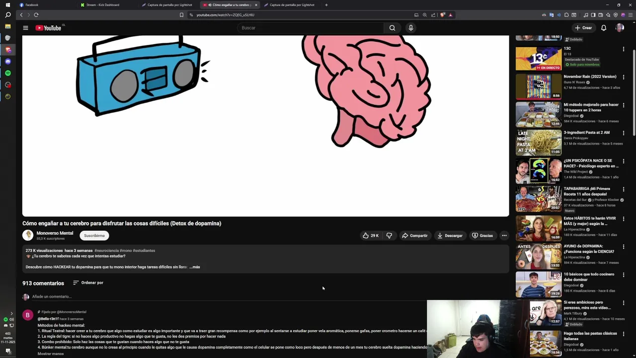Open Spotify from the taskbar
636x358 pixels.
[7, 73]
